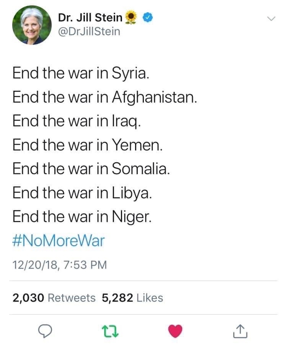Click the sunflower emoji beside the name
Image resolution: width=287 pixels, height=348 pixels.
pyautogui.click(x=131, y=18)
